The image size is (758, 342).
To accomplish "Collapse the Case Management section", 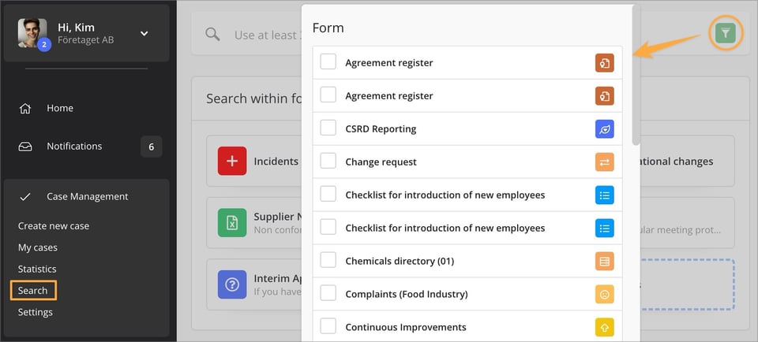I will coord(86,196).
